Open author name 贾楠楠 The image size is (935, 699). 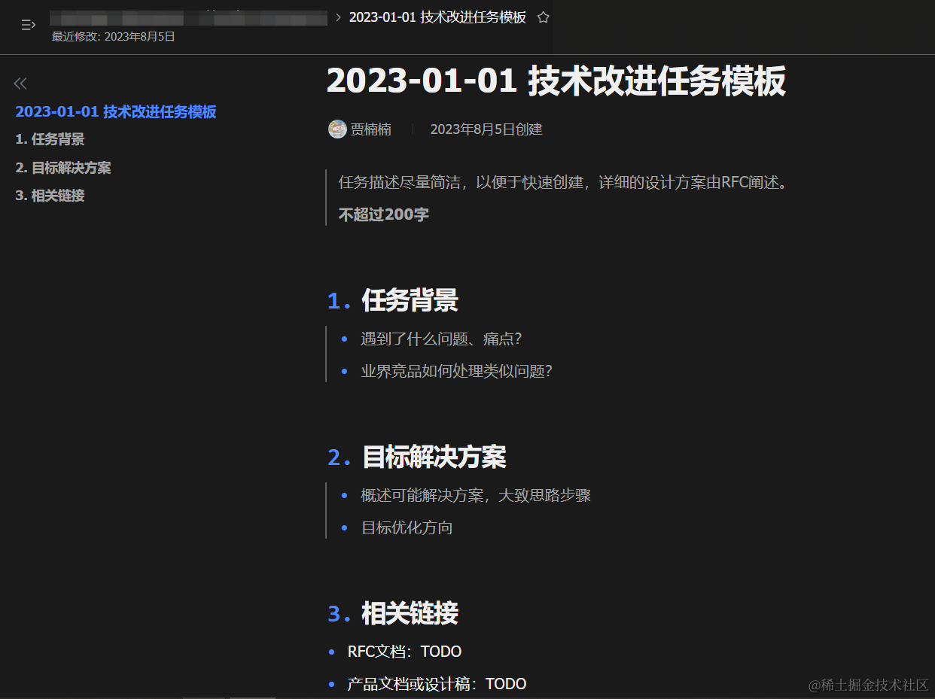pos(370,129)
